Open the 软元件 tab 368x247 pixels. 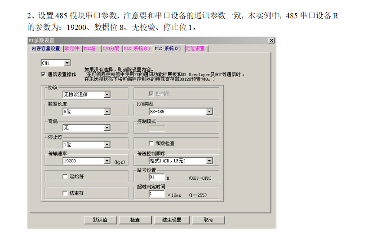pyautogui.click(x=72, y=48)
